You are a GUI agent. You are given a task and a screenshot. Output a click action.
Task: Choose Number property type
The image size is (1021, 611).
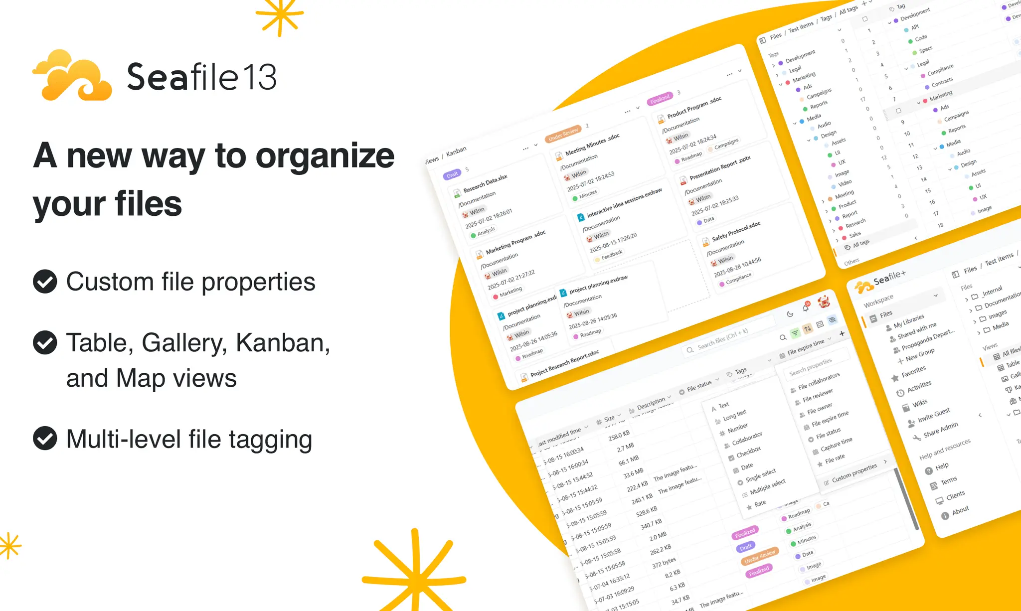[734, 429]
